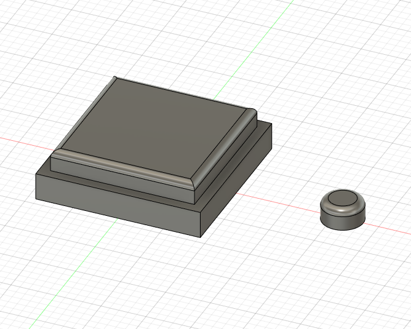
Task: Select the front vertical face of the upper platform
Action: point(122,181)
